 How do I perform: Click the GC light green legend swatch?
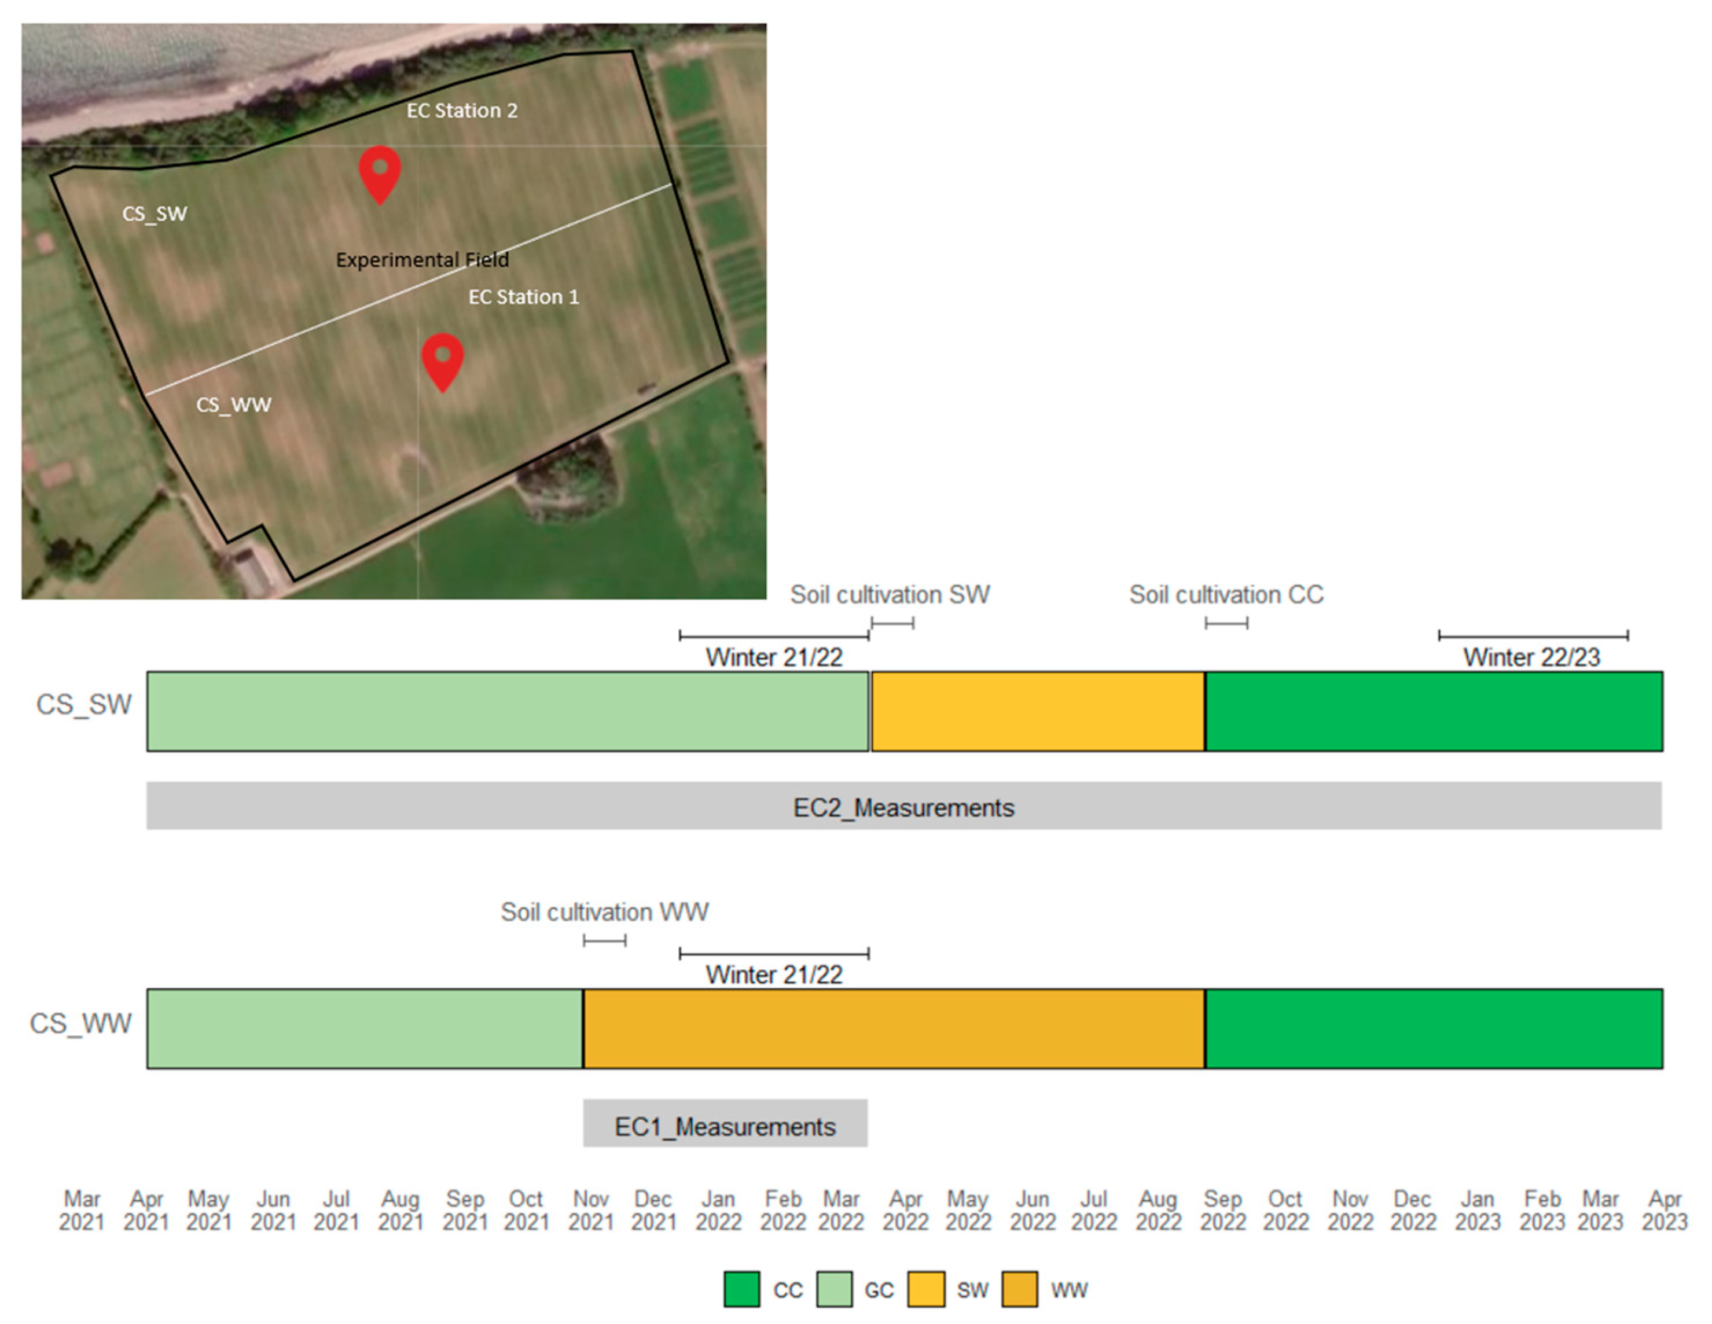(833, 1289)
